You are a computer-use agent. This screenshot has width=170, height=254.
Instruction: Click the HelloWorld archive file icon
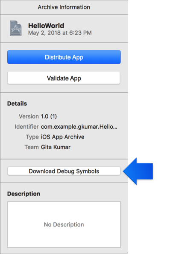tap(16, 28)
